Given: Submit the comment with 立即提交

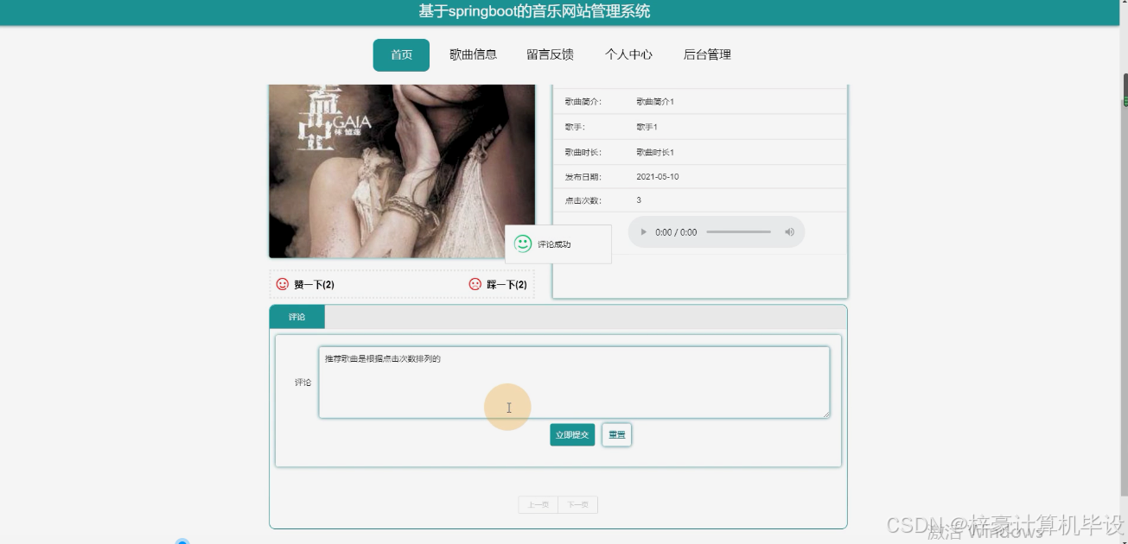Looking at the screenshot, I should point(571,434).
